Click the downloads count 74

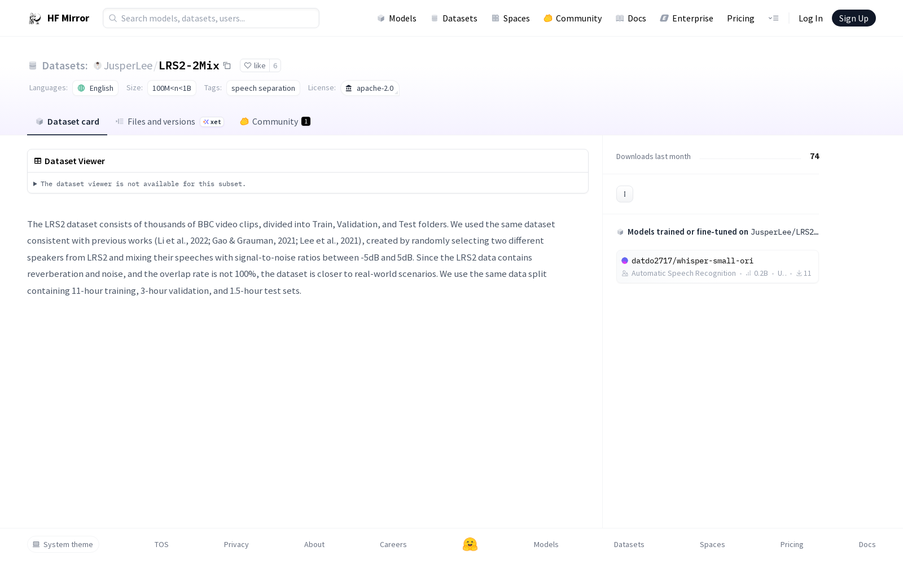tap(814, 156)
